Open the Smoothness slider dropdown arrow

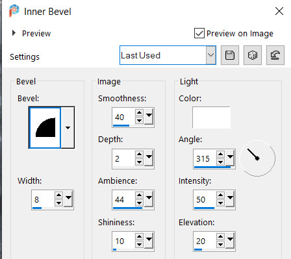(x=149, y=116)
